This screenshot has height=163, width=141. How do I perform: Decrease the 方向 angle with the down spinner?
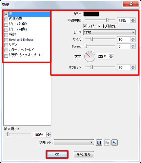(x=111, y=58)
